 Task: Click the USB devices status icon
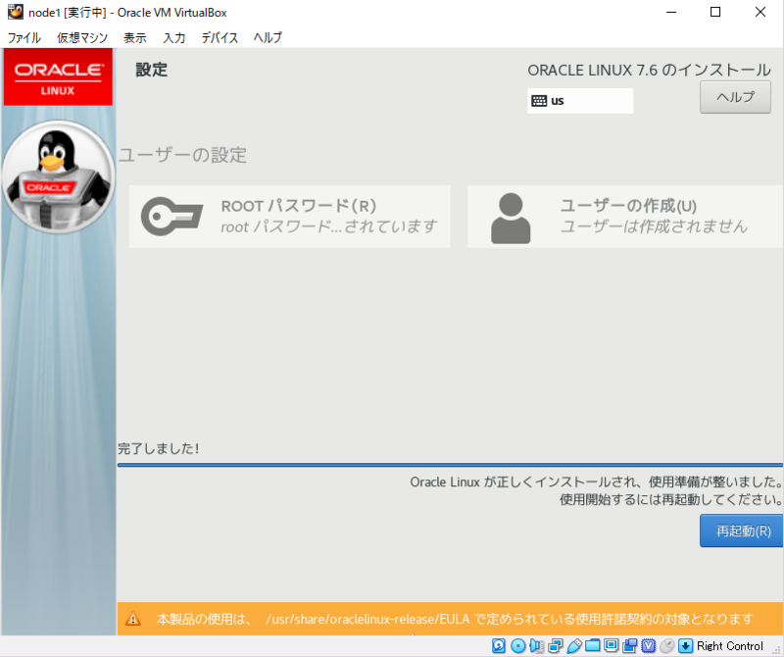click(574, 646)
